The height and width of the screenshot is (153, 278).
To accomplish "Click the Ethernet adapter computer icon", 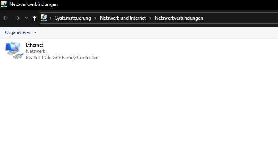I will (x=14, y=51).
